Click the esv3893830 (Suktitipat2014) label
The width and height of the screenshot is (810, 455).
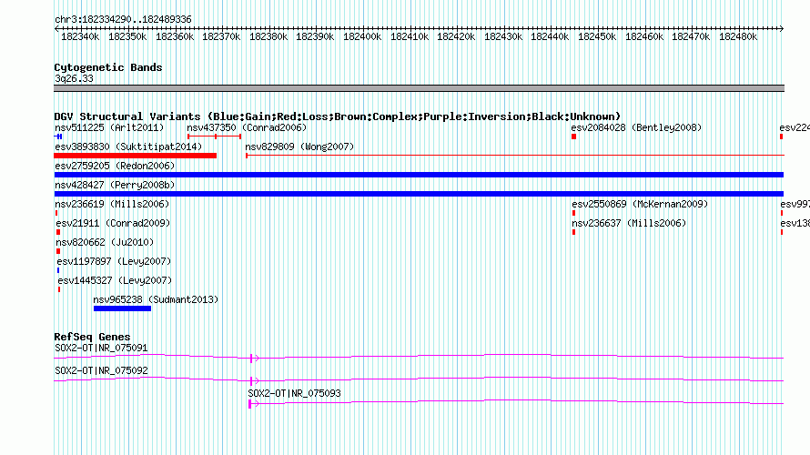pyautogui.click(x=128, y=147)
